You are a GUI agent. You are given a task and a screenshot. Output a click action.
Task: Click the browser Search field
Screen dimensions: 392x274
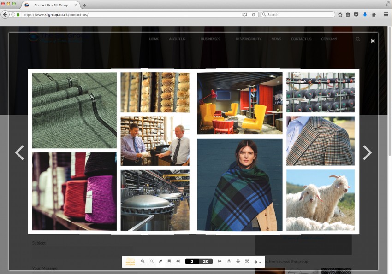click(x=298, y=15)
